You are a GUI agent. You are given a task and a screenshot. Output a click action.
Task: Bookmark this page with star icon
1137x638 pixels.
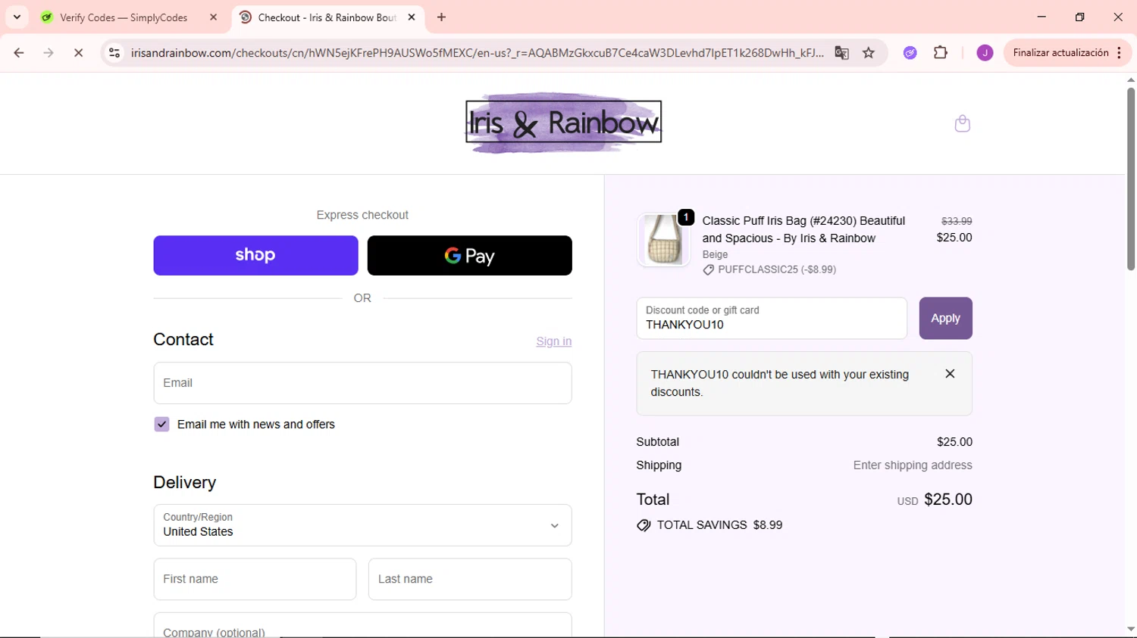[869, 53]
